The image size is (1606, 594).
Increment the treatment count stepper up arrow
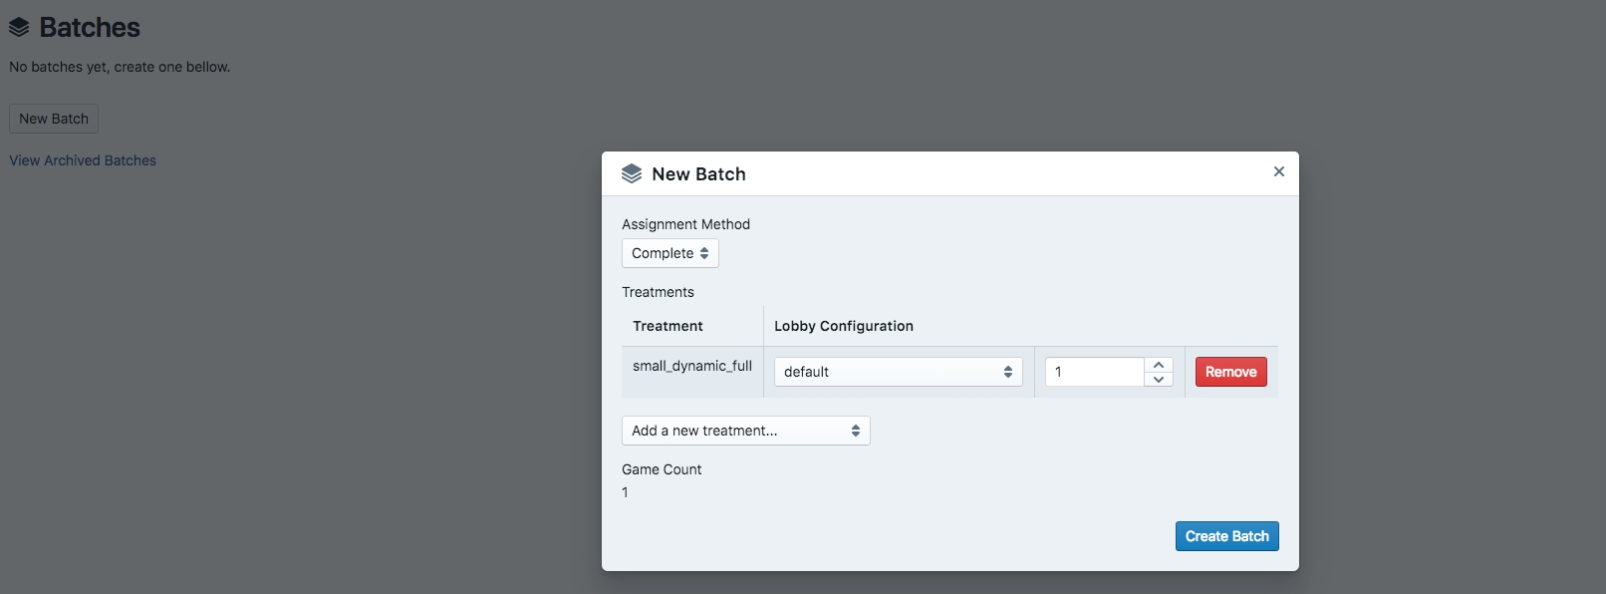pyautogui.click(x=1159, y=365)
